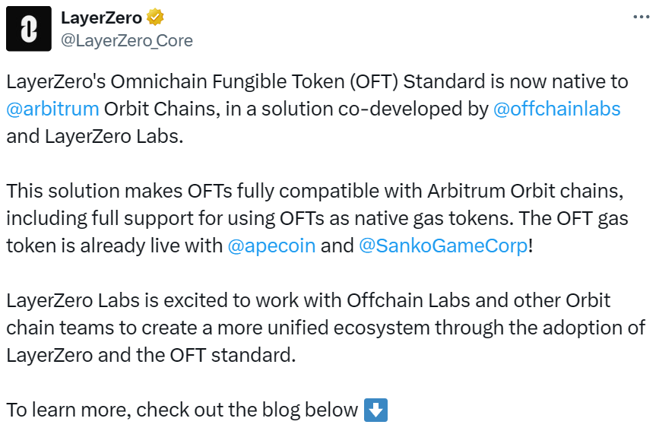Click the gold verified badge
This screenshot has height=431, width=659.
pyautogui.click(x=155, y=17)
